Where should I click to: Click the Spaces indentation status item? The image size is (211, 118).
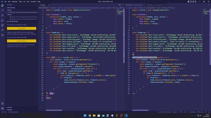pos(175,112)
